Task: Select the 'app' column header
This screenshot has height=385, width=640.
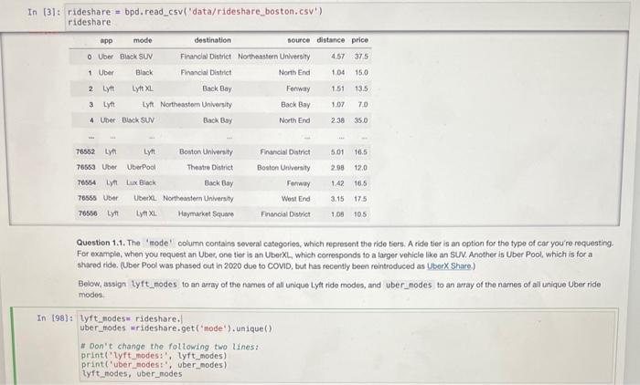Action: tap(106, 40)
